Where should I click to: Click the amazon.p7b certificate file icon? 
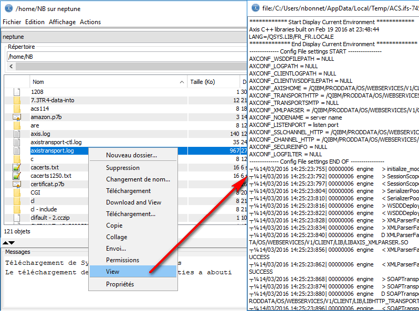click(x=17, y=117)
